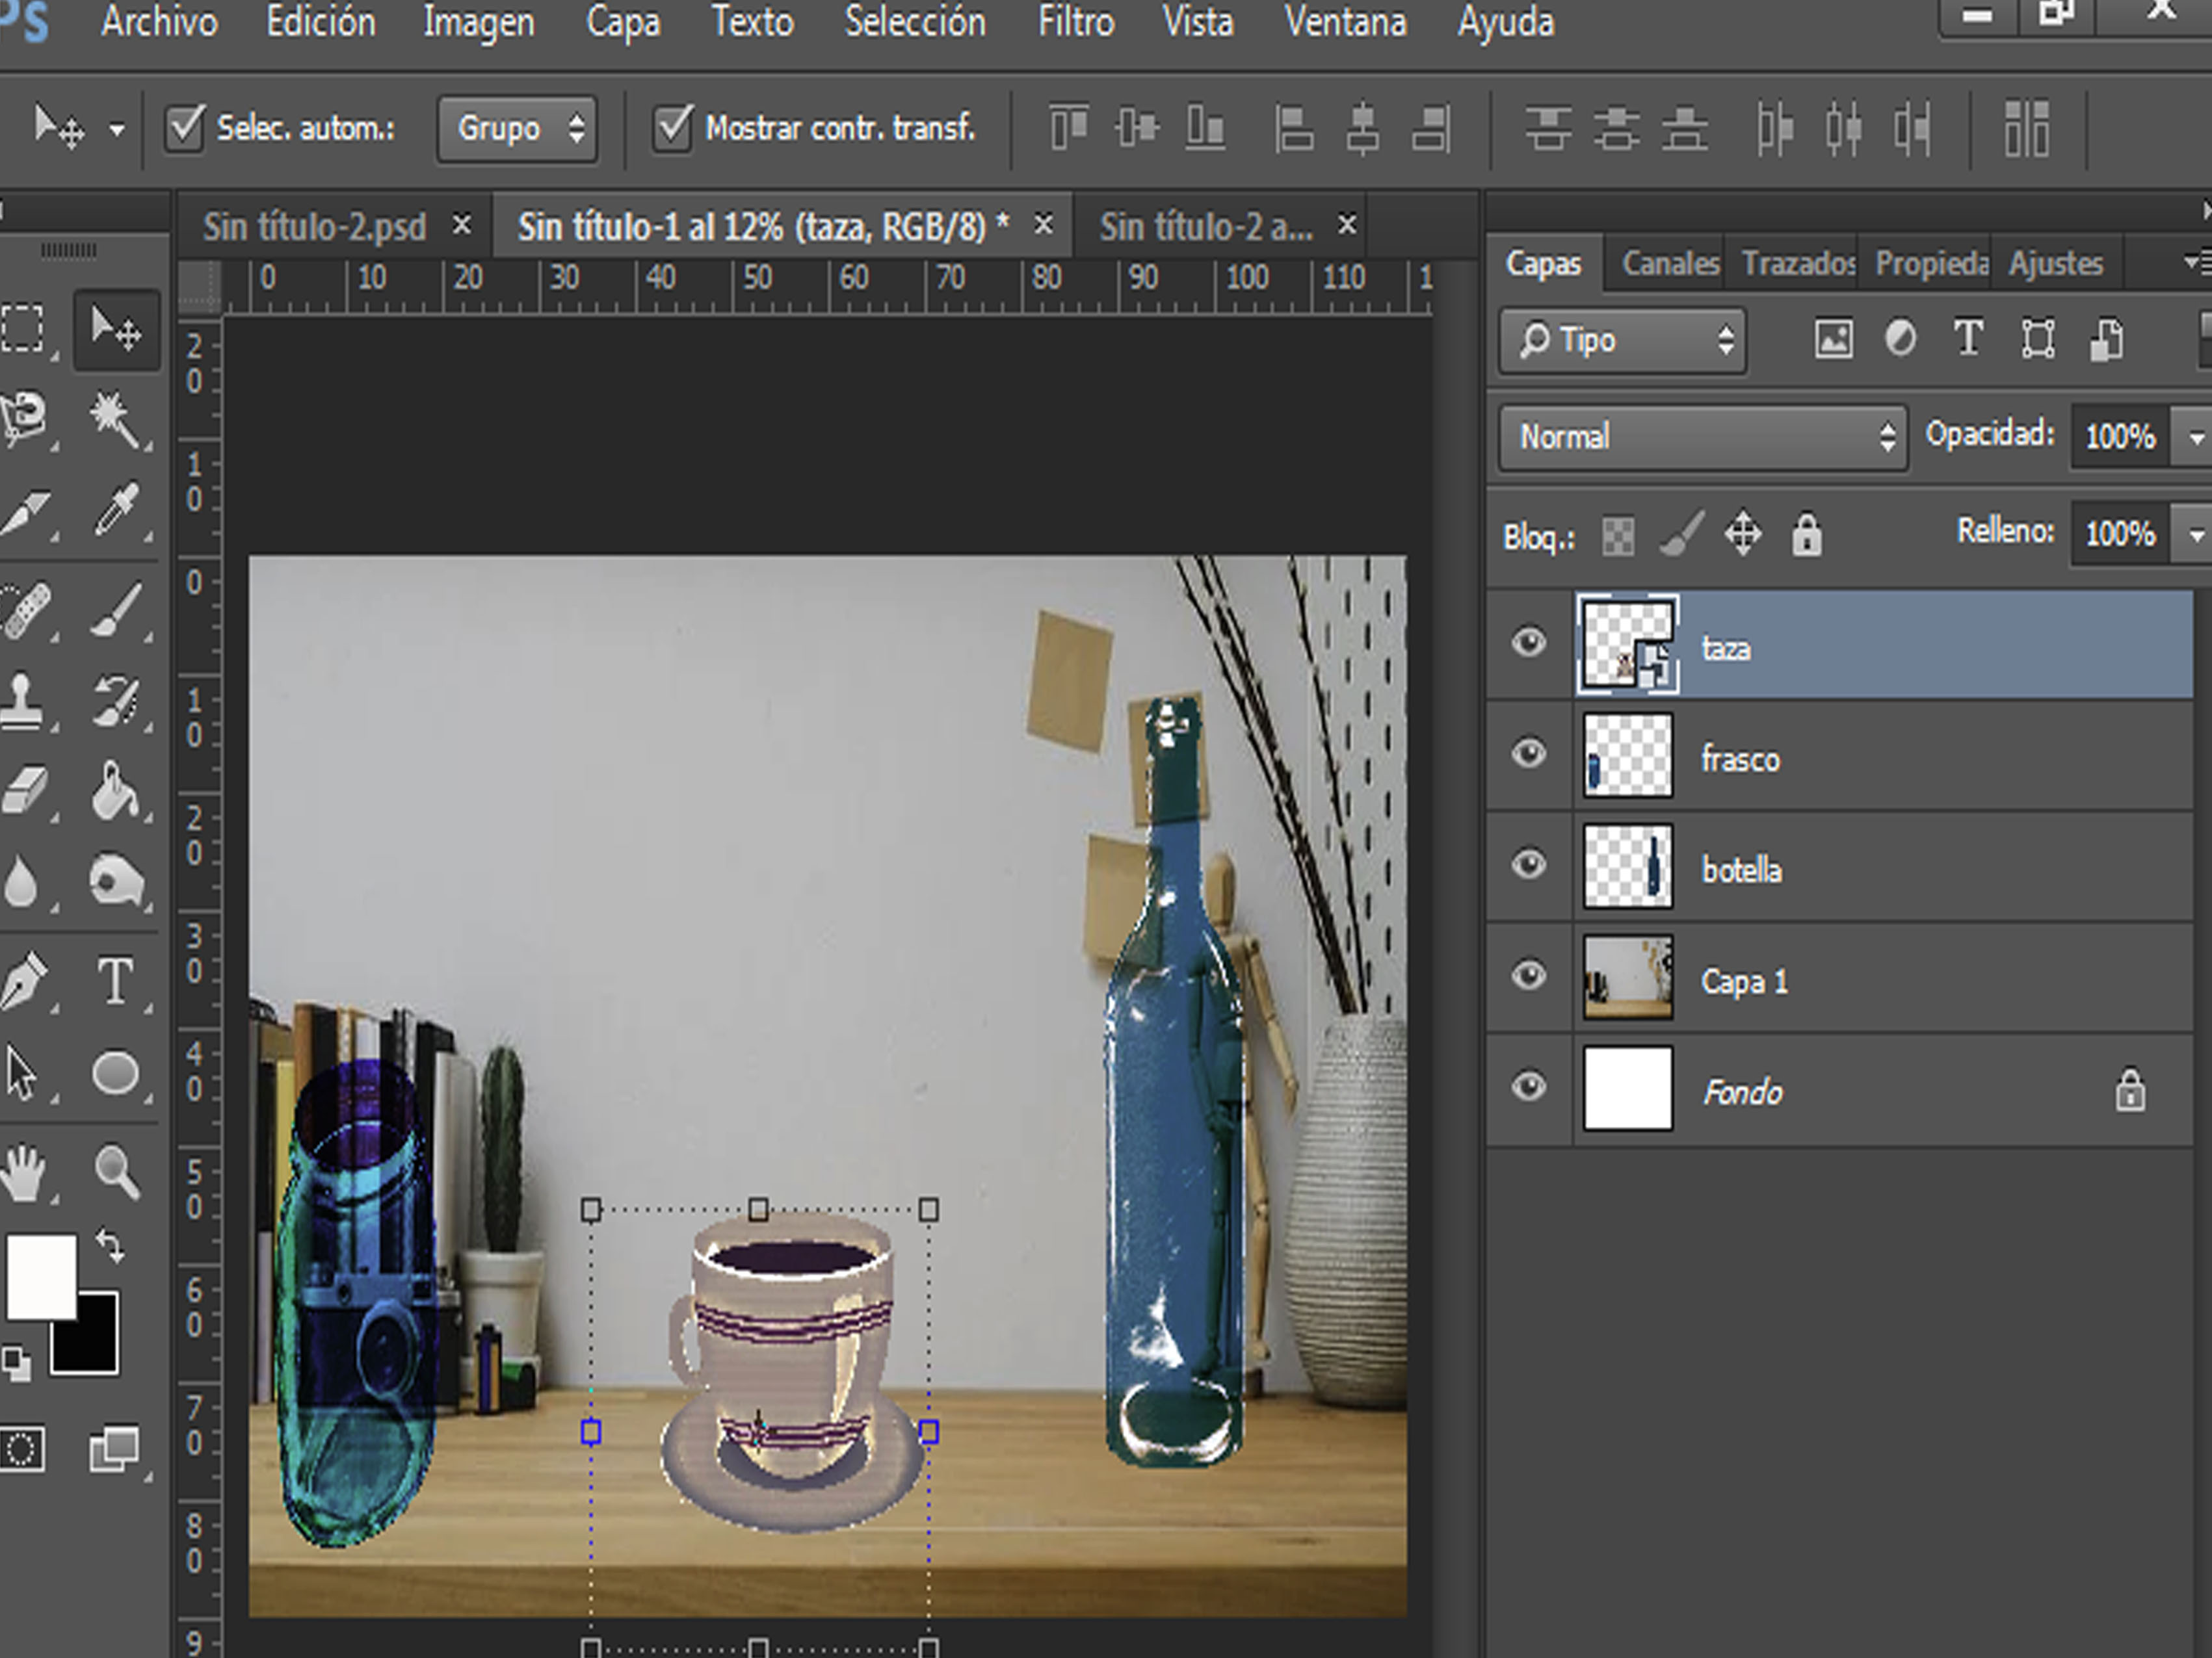Switch to Sin título-2.psd document tab
This screenshot has width=2212, height=1658.
314,227
